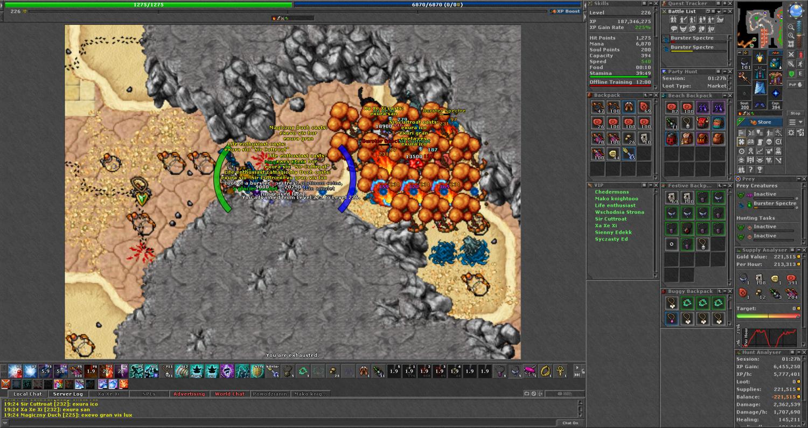Image resolution: width=808 pixels, height=428 pixels.
Task: Switch to the Server Log tab
Action: (x=67, y=394)
